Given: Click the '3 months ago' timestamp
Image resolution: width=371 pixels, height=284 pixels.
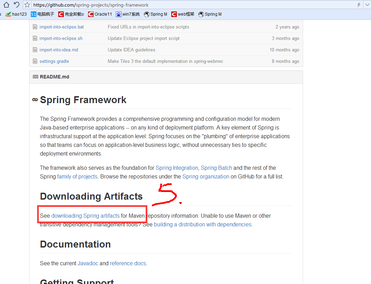Looking at the screenshot, I should coord(285,39).
